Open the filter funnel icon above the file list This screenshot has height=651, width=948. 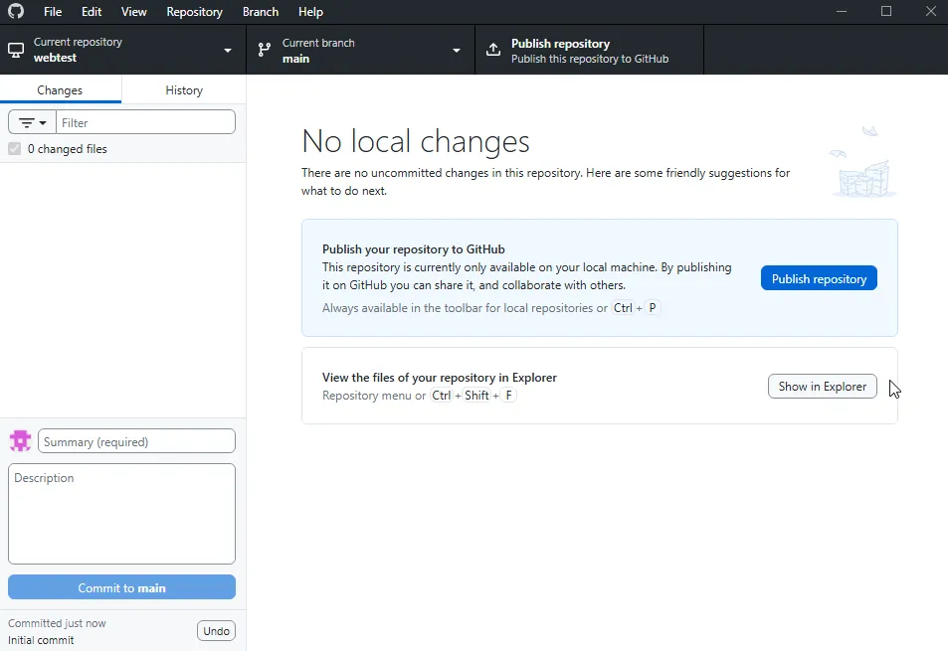(x=25, y=121)
